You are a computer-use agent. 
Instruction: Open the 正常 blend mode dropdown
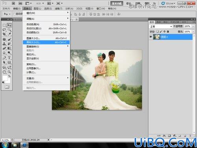[x=161, y=26]
